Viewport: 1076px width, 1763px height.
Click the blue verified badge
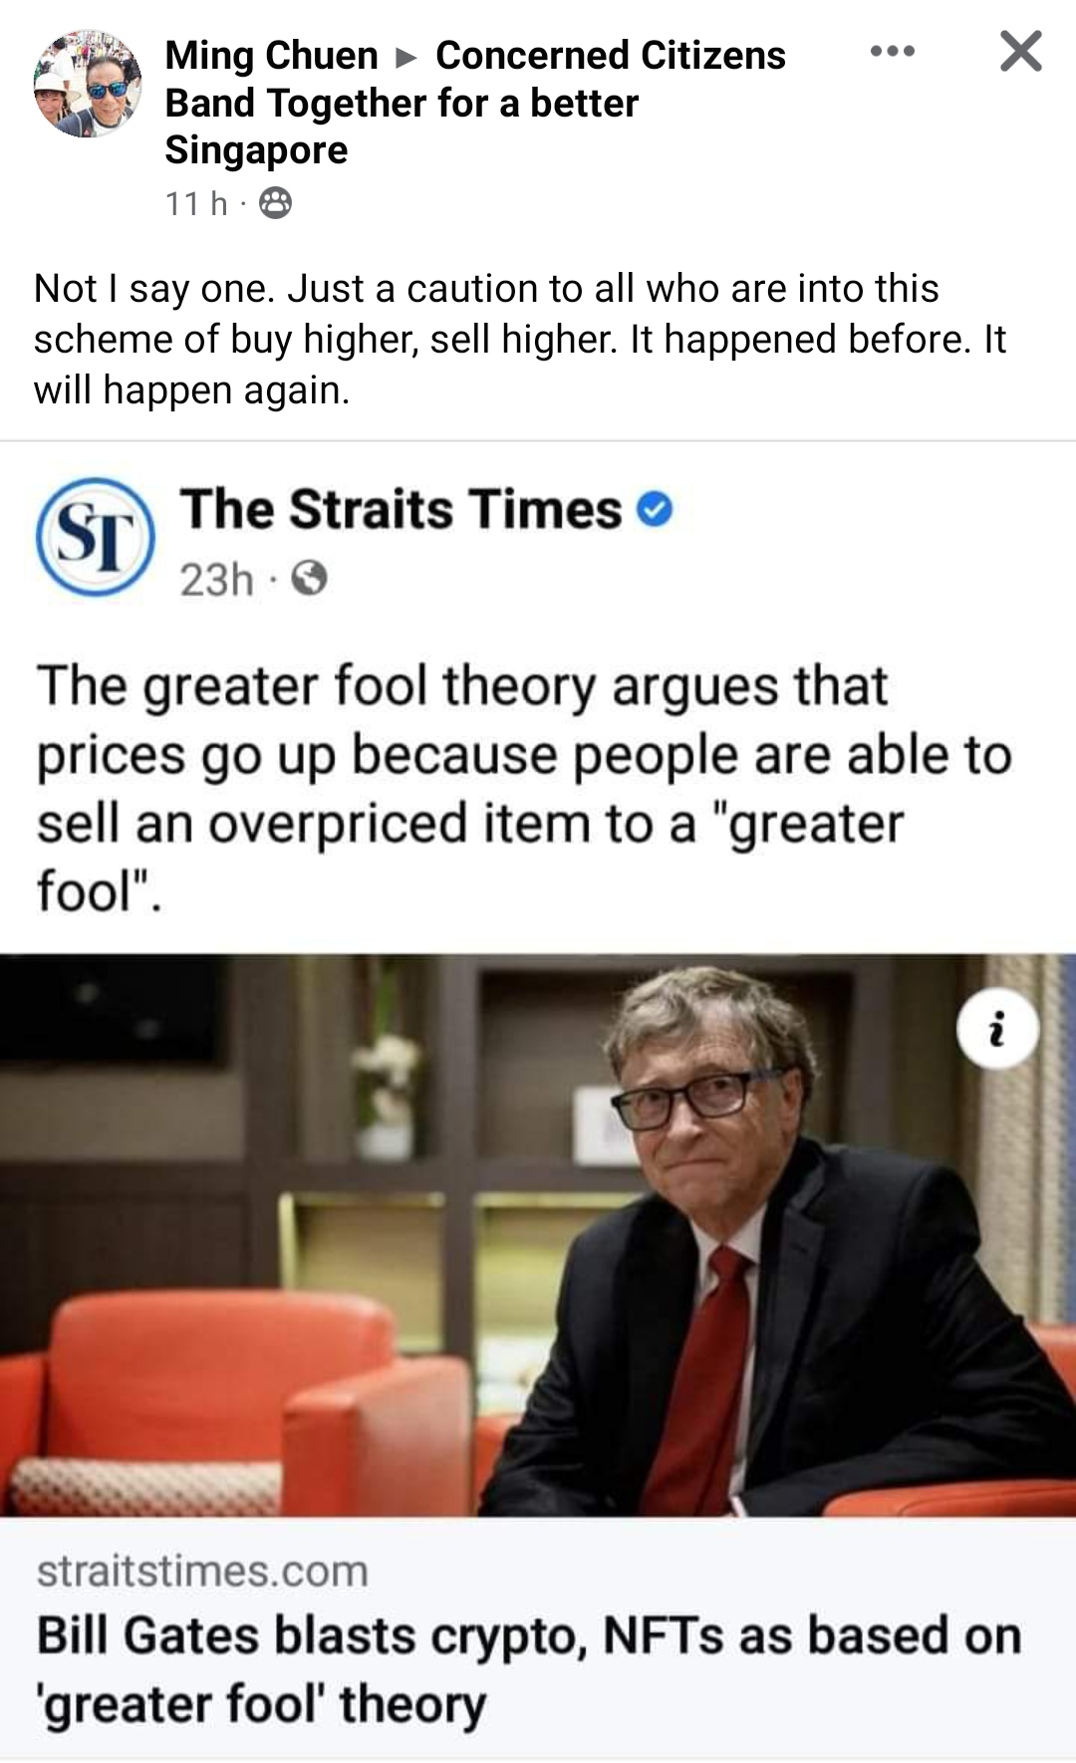point(655,509)
